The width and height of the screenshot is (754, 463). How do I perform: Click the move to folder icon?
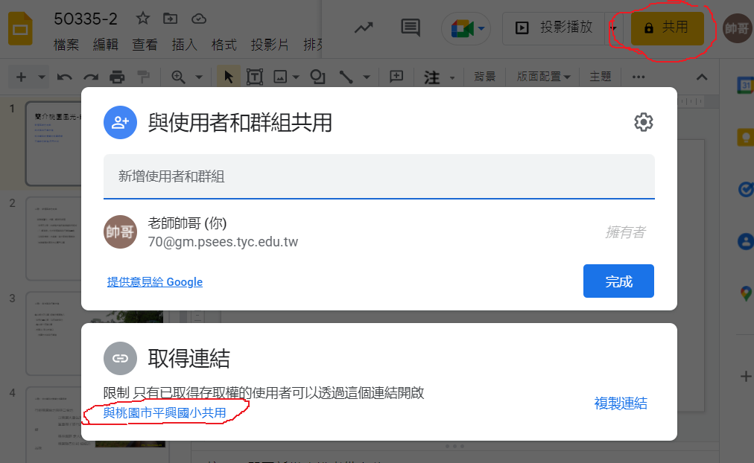(x=171, y=19)
